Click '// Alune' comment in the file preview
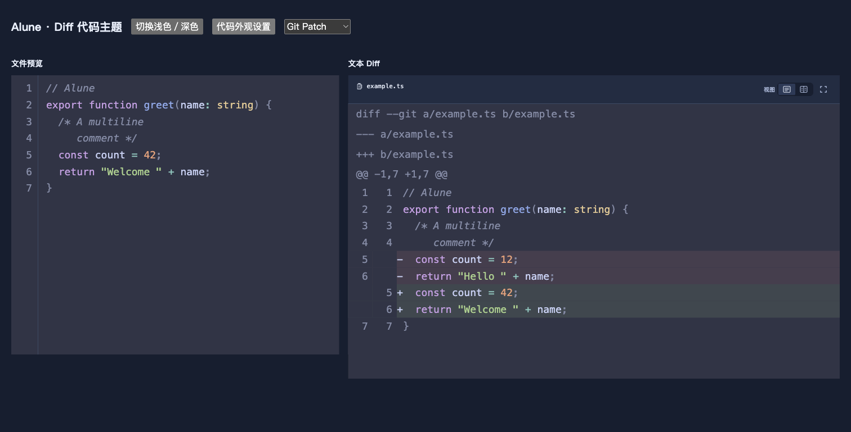The image size is (851, 432). point(70,88)
